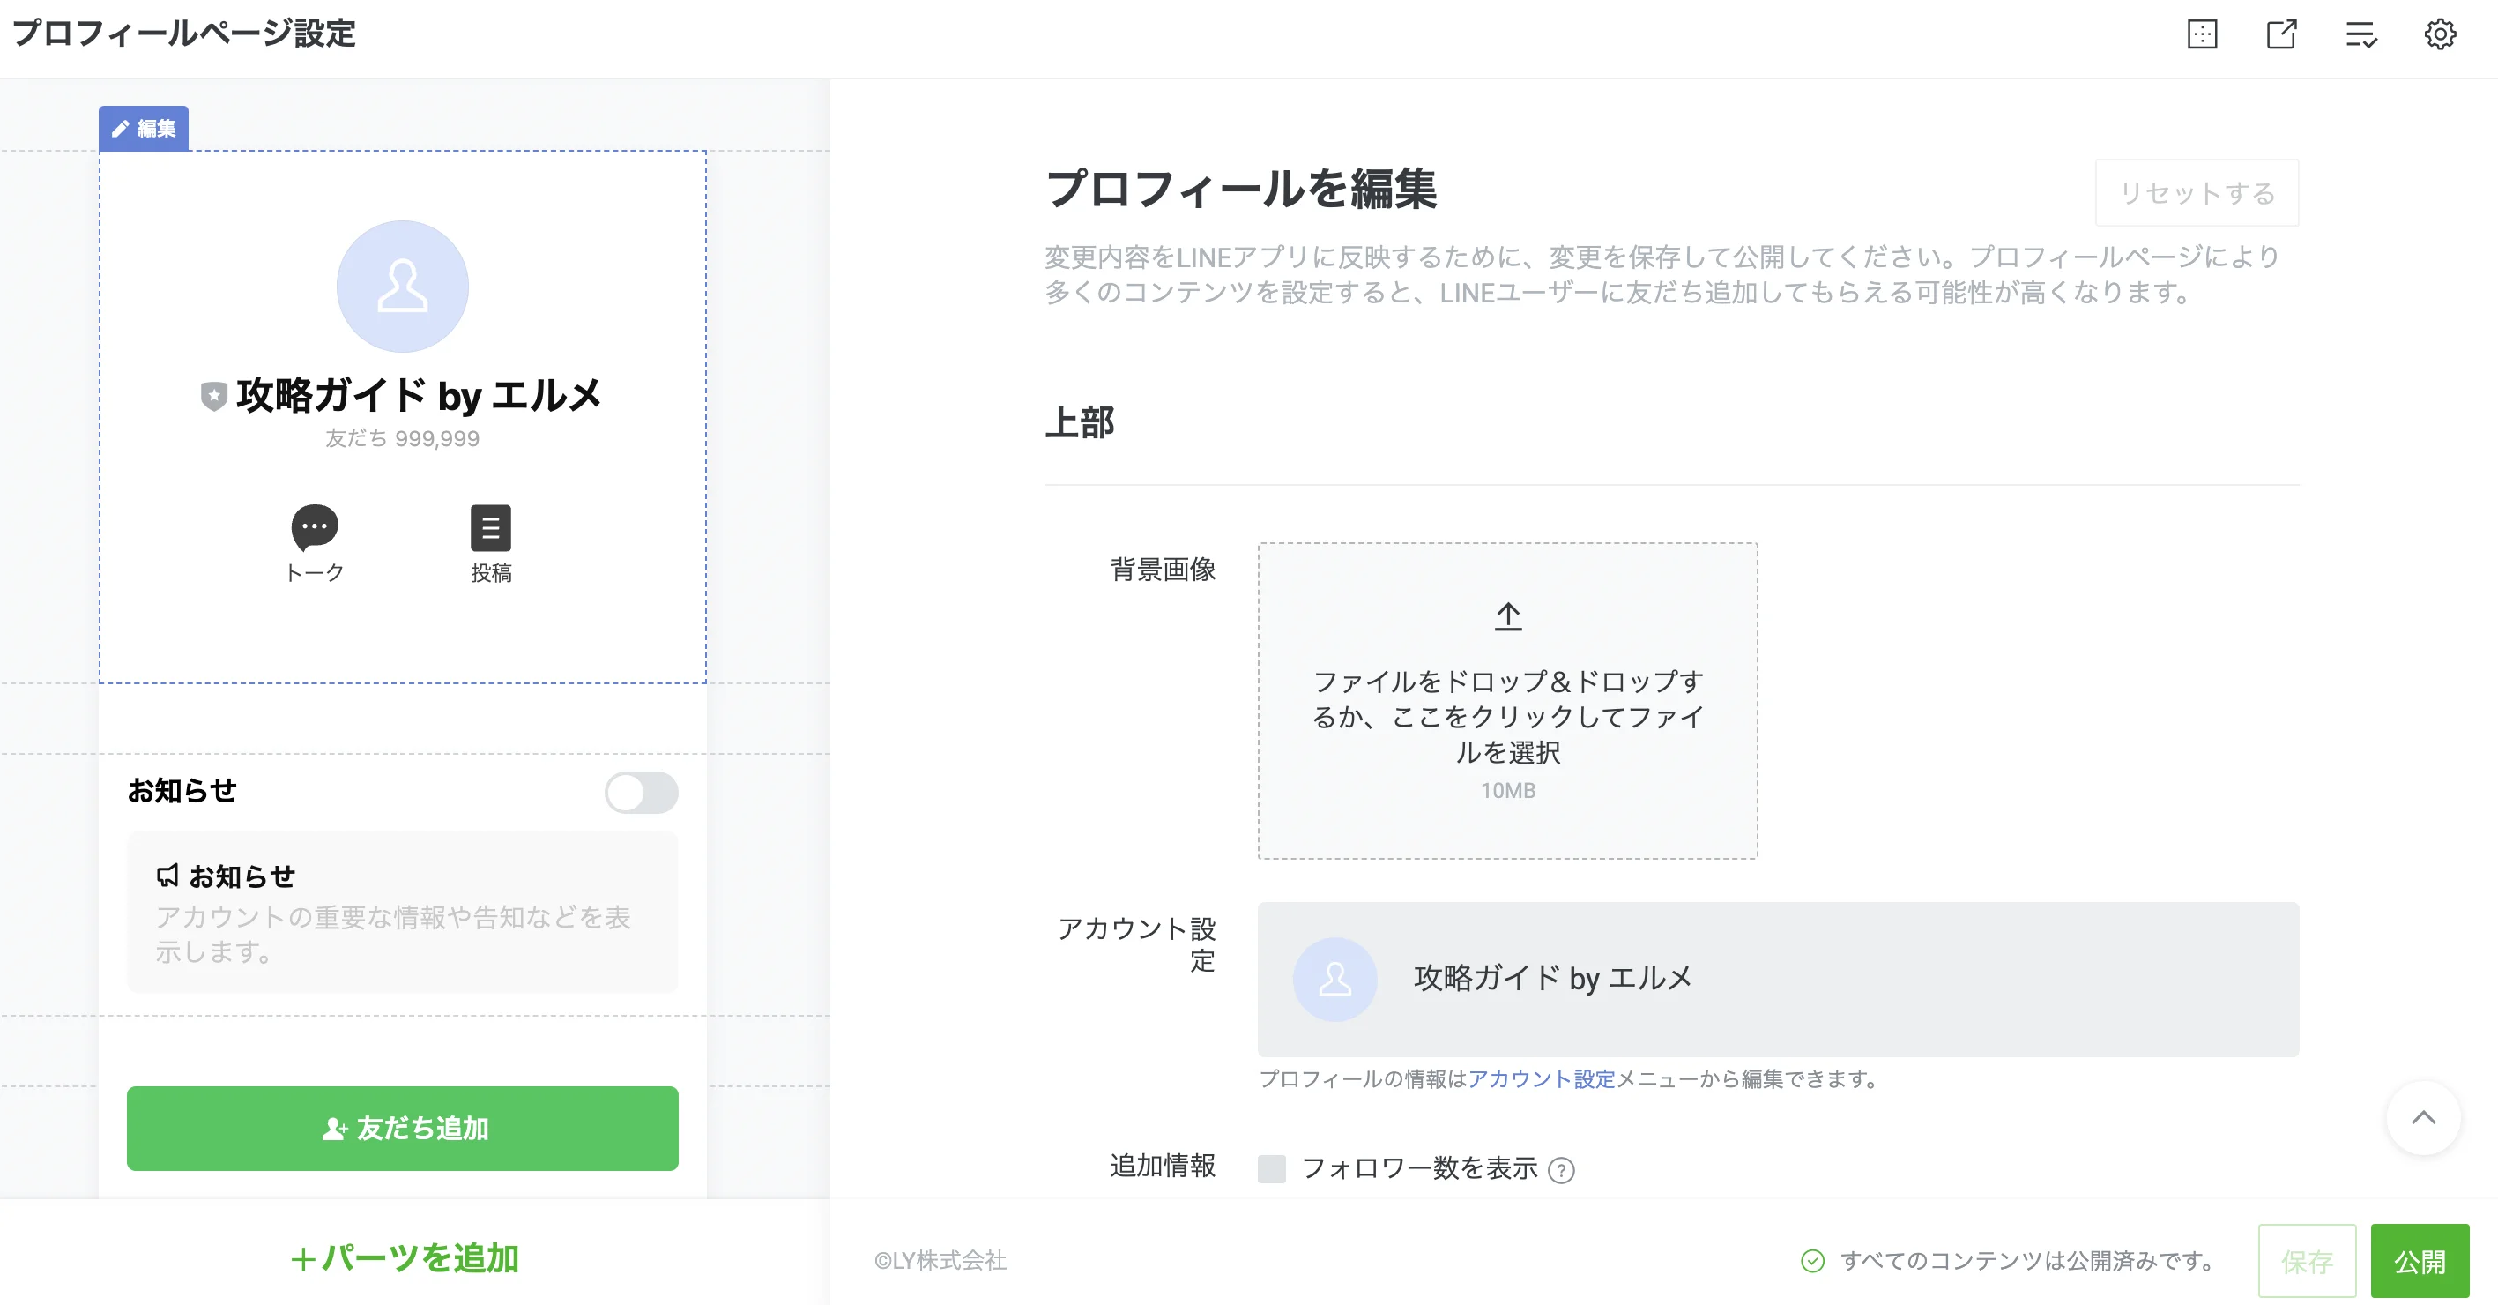Click the トーク chat bubble icon
The width and height of the screenshot is (2498, 1305).
(314, 527)
